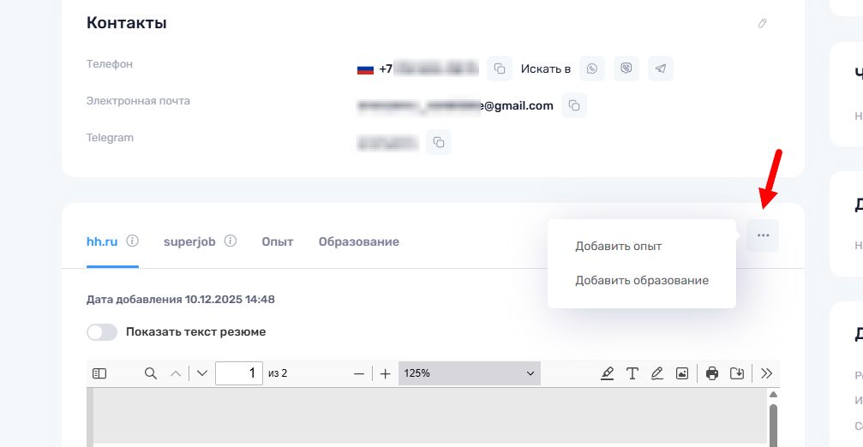This screenshot has height=447, width=863.
Task: Click the PDF page number field
Action: [x=239, y=373]
